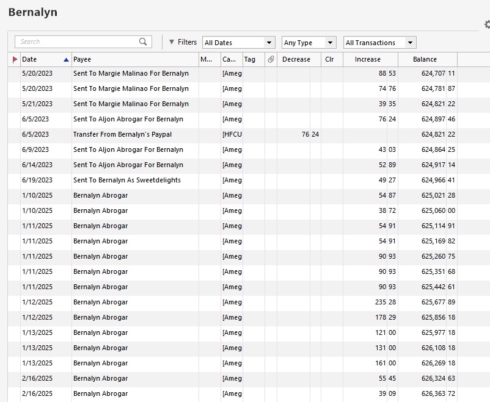Select the Sent To Bernalyn As Sweetdelights row
Screen dimensions: 490x402
127,180
